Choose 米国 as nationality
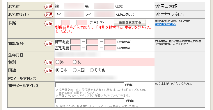Image resolution: width=213 pixels, height=110 pixels. [74, 70]
